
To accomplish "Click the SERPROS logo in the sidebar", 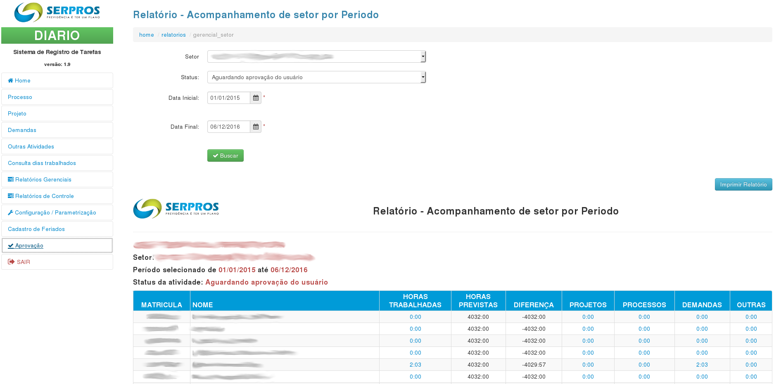I will pyautogui.click(x=57, y=12).
